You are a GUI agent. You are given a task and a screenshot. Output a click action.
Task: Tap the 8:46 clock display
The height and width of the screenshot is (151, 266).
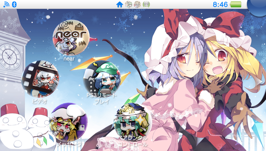(x=220, y=4)
